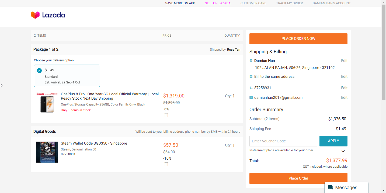Click the phone icon next to 87258931
386x193 pixels.
251,88
